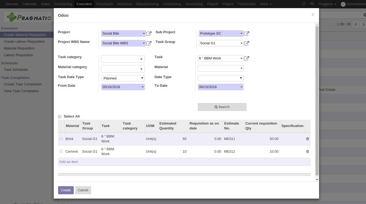Image resolution: width=366 pixels, height=204 pixels.
Task: Check the Cement row checkbox
Action: coord(61,151)
